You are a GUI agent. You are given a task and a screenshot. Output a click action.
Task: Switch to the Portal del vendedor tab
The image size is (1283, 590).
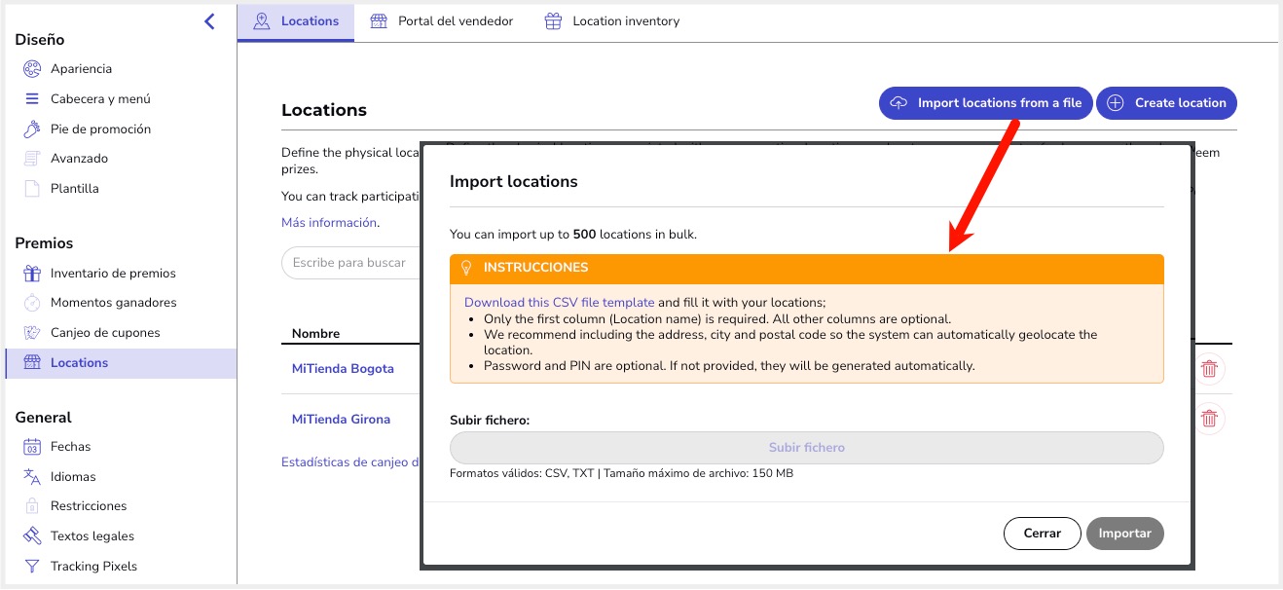click(441, 21)
